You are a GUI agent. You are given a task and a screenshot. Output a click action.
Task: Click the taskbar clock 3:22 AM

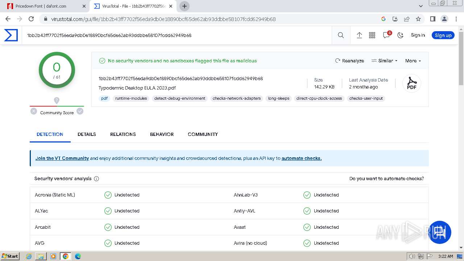point(446,256)
